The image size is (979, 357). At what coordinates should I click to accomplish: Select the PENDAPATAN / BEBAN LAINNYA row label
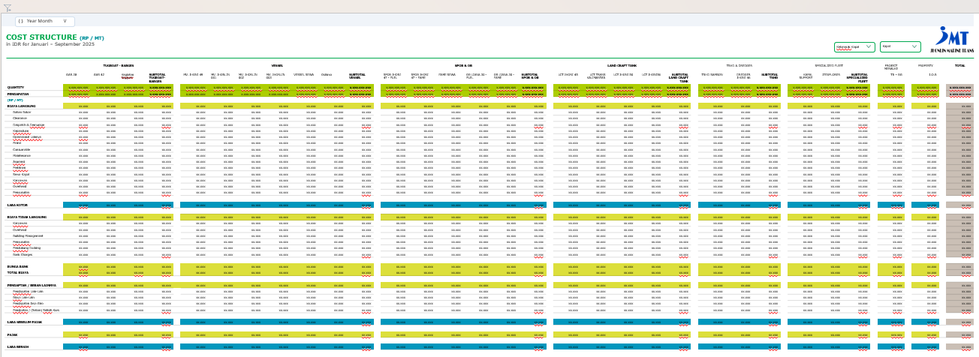click(32, 285)
